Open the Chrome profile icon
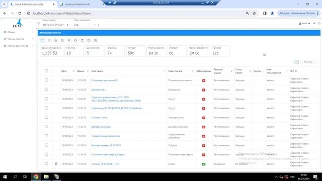The height and width of the screenshot is (181, 322). tap(272, 14)
